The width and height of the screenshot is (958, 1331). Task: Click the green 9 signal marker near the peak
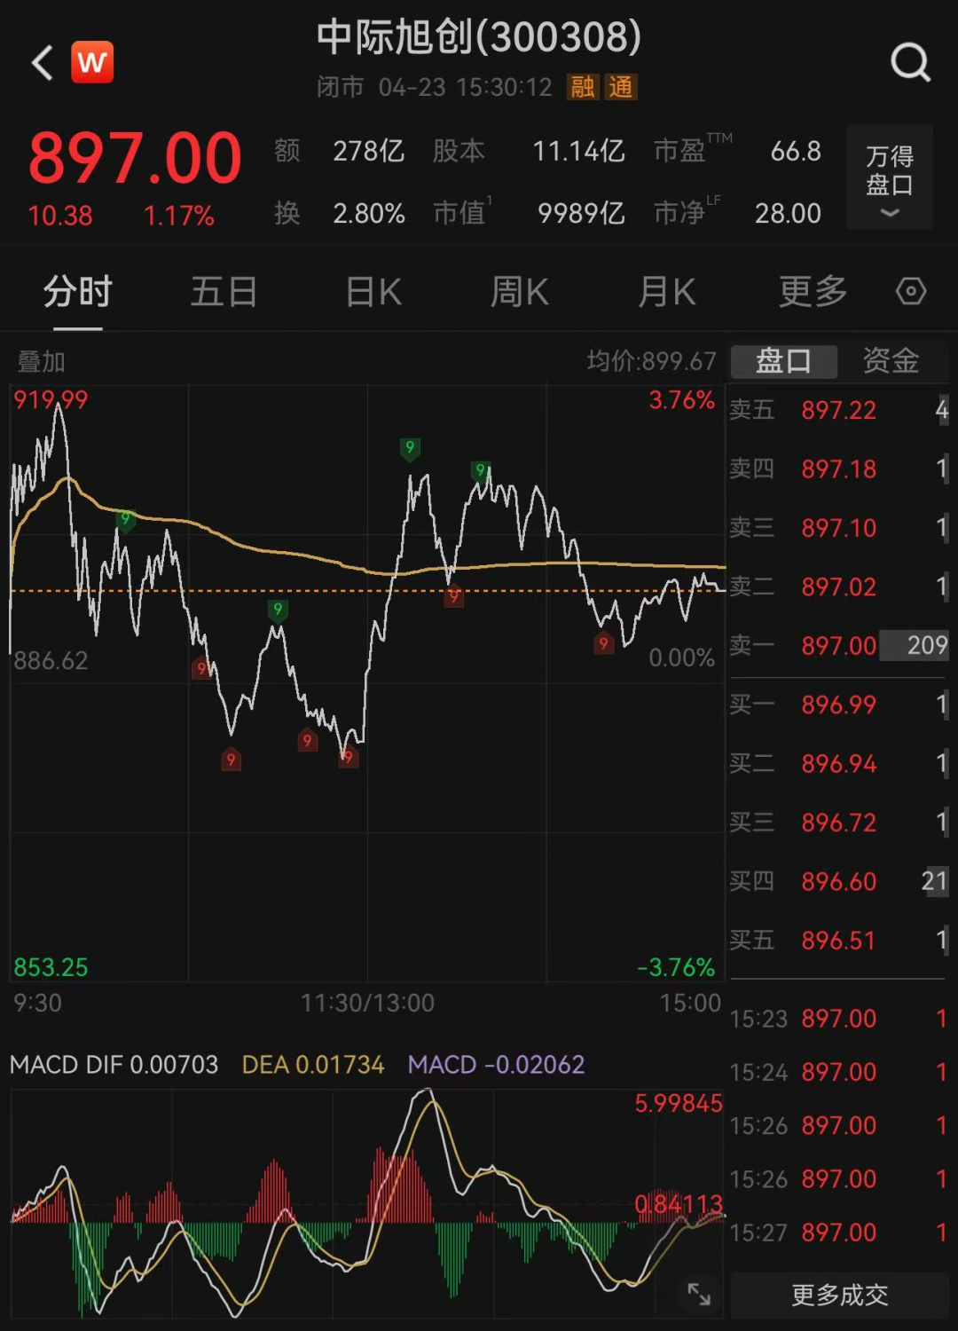[409, 449]
